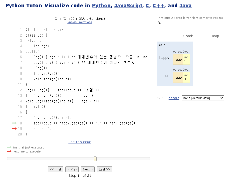
Task: Open the known limitations link
Action: pyautogui.click(x=80, y=22)
